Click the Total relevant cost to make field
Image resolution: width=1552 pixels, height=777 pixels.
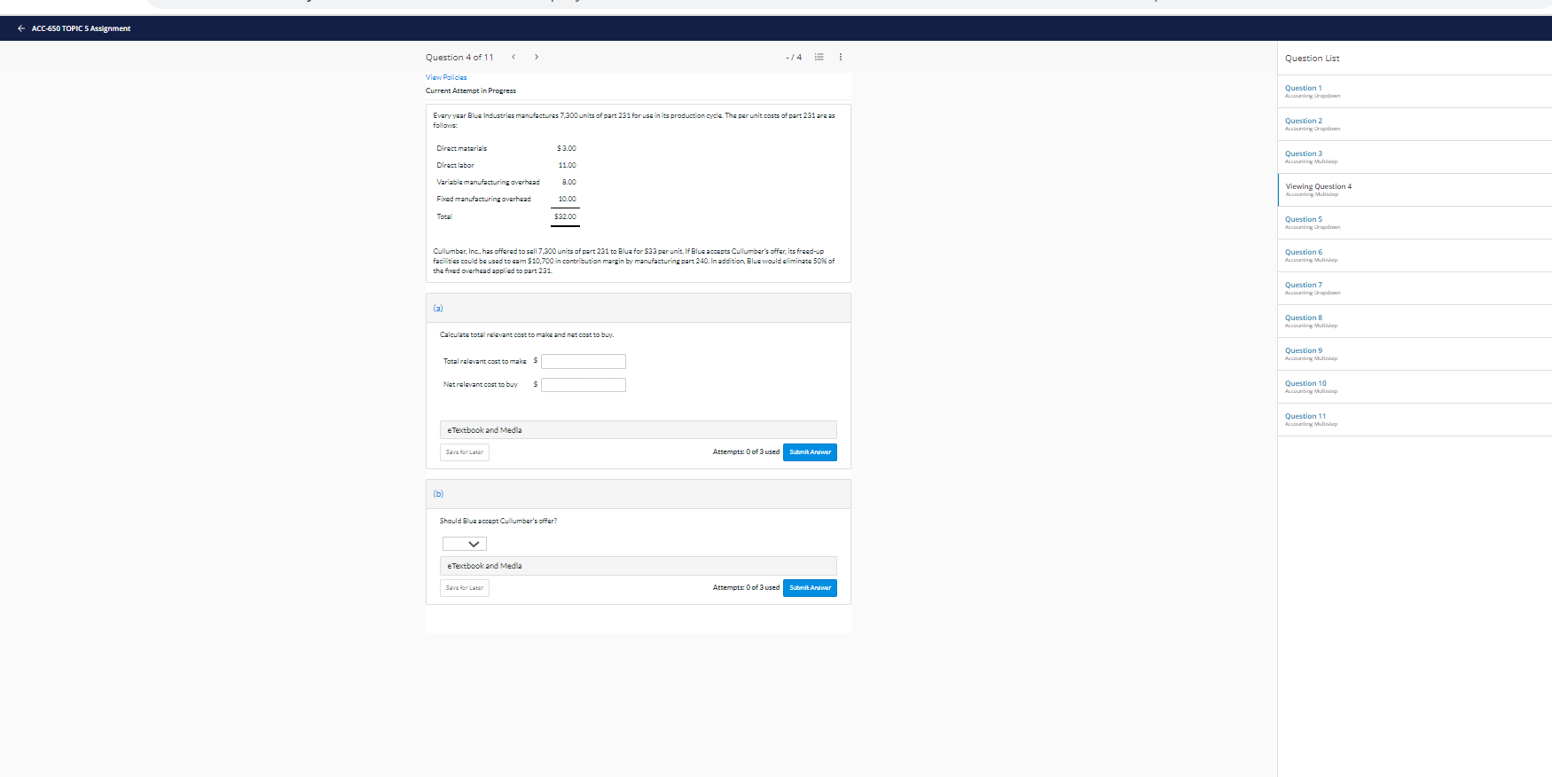[584, 361]
